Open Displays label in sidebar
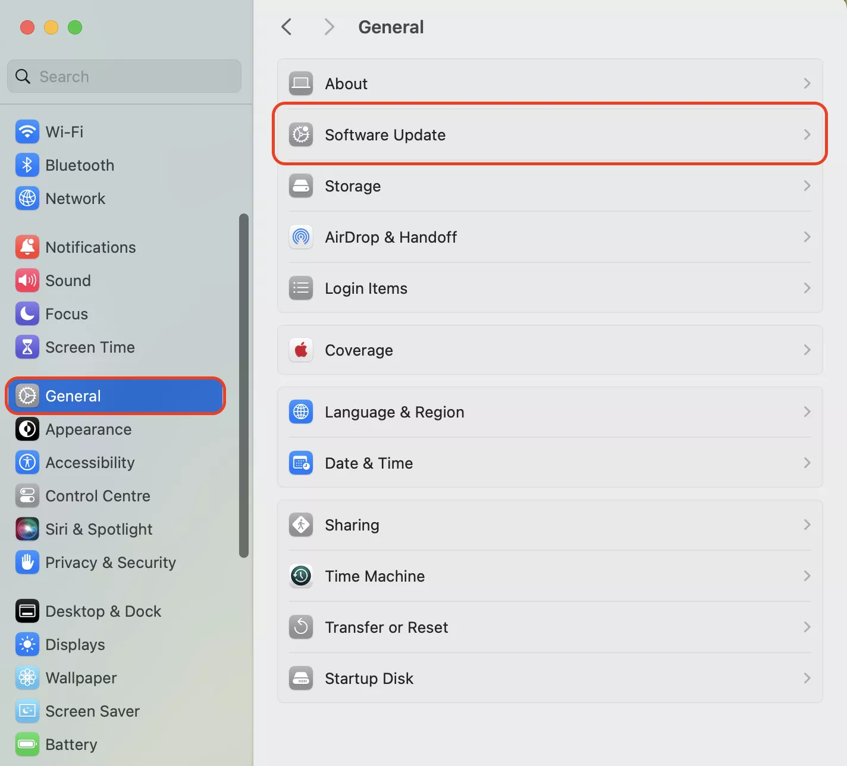847x766 pixels. click(x=75, y=645)
